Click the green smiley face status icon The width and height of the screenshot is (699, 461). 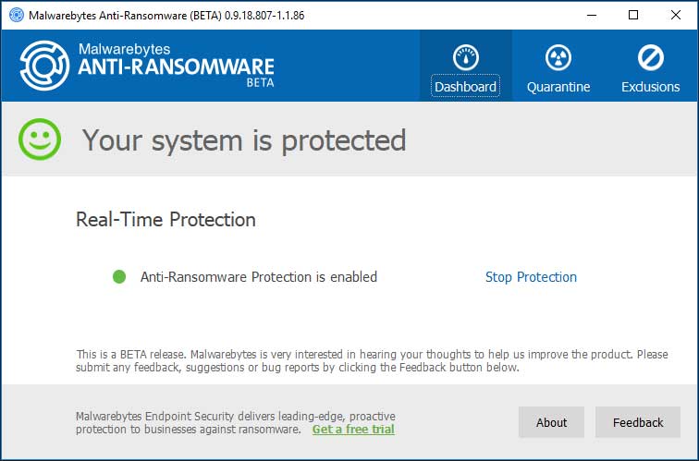point(40,139)
